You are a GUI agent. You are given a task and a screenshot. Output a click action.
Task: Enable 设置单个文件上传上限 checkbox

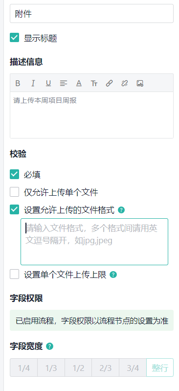coord(15,275)
